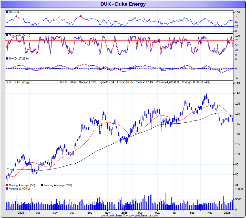Click the blue RSI (21) legend square
Viewport: 246px width, 218px height.
(x=7, y=12)
